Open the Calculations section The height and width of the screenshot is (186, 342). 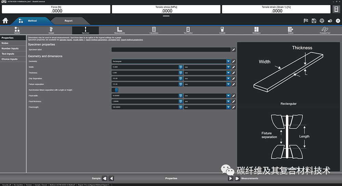(x=154, y=30)
